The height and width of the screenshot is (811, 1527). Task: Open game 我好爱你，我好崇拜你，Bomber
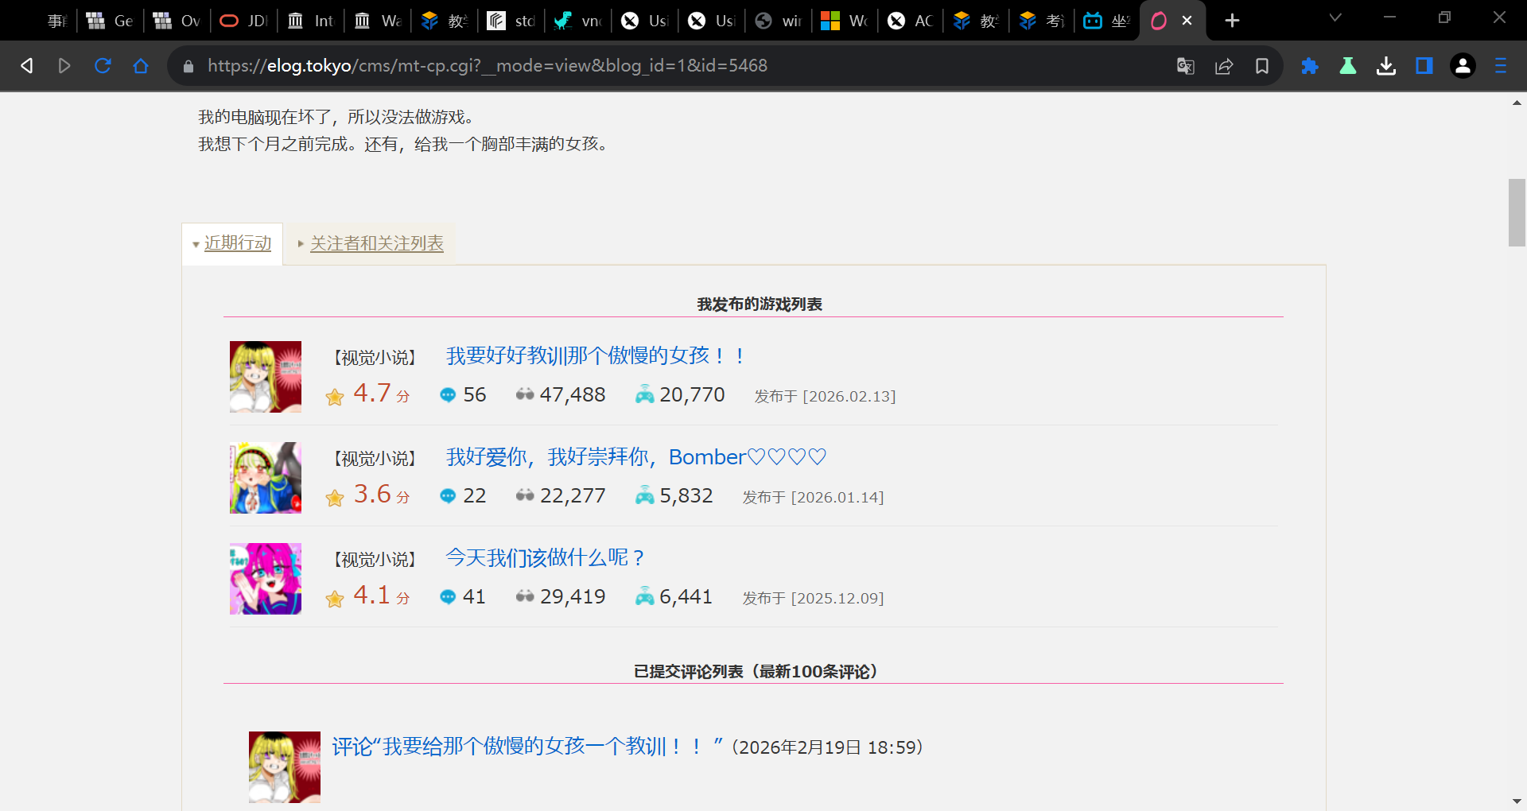click(636, 457)
